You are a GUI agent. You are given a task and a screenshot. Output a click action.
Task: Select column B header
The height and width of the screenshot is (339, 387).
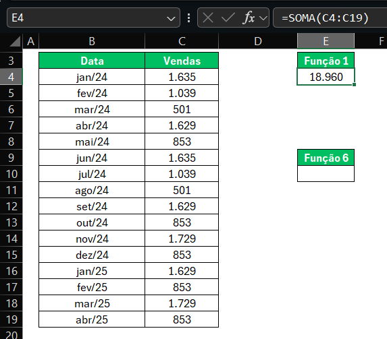[x=92, y=41]
